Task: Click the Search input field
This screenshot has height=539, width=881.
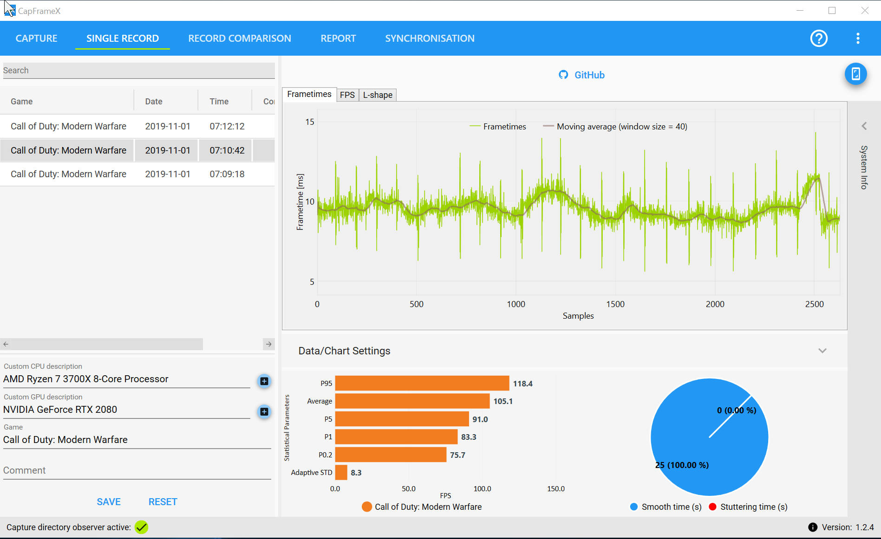Action: [139, 71]
